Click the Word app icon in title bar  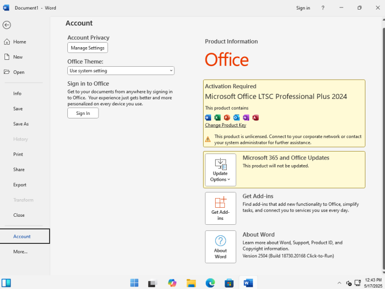click(6, 8)
